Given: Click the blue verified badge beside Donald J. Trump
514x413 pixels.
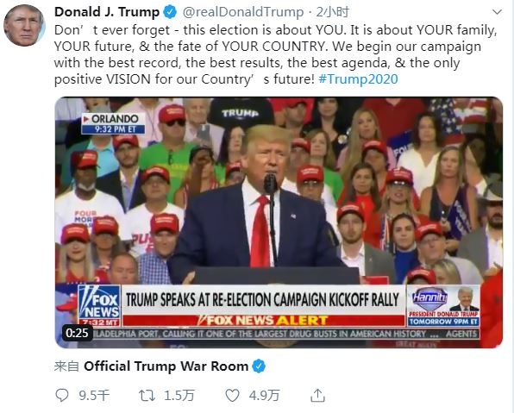Looking at the screenshot, I should pyautogui.click(x=170, y=12).
